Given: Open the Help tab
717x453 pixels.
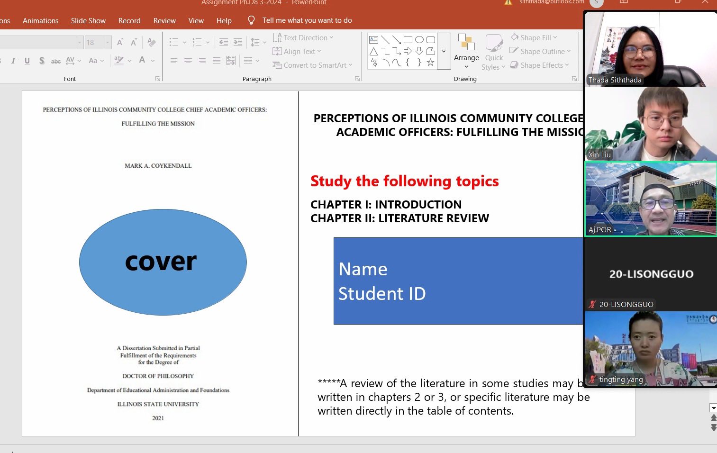Looking at the screenshot, I should tap(224, 20).
